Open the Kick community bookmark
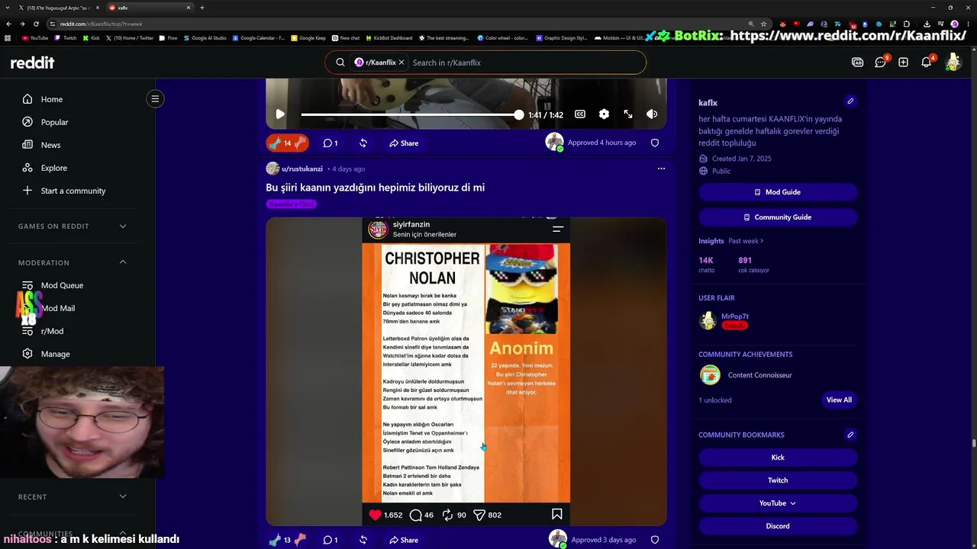Viewport: 977px width, 549px height. [x=778, y=457]
